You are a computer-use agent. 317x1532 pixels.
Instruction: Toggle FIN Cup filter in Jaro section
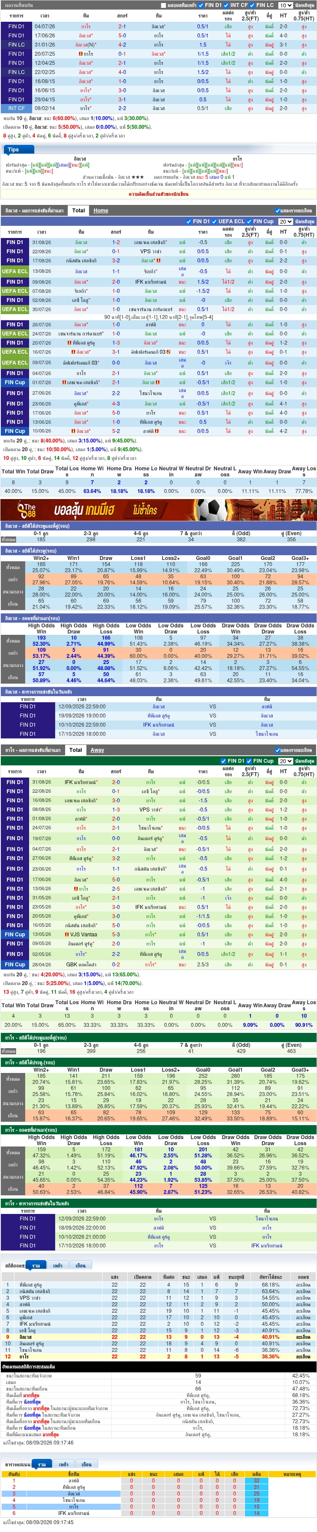[x=249, y=761]
